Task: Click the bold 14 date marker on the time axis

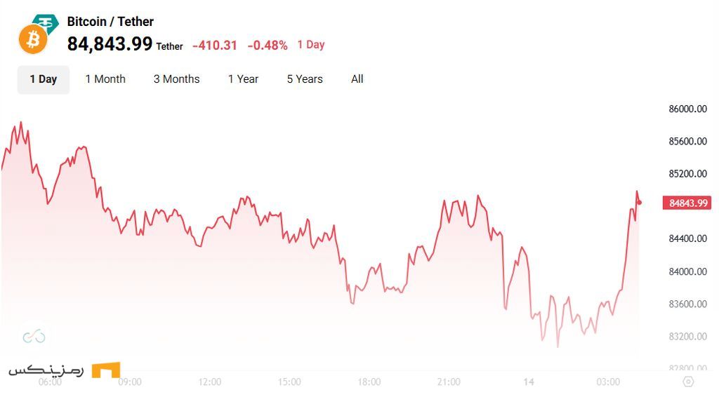Action: point(529,382)
